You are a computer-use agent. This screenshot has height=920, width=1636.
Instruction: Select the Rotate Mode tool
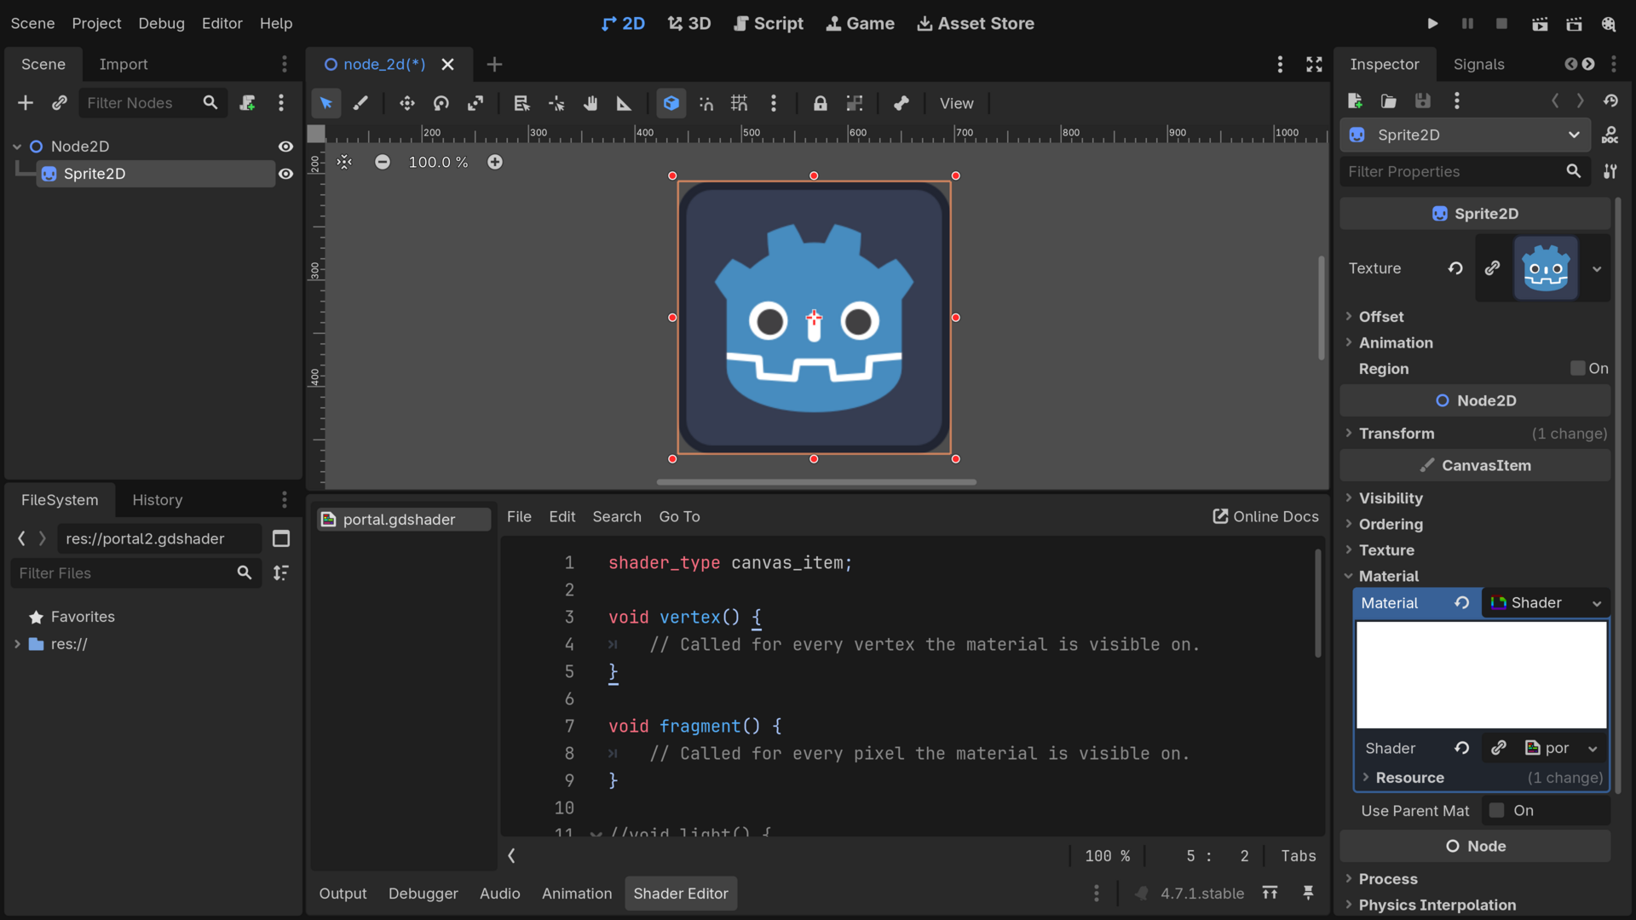tap(441, 103)
